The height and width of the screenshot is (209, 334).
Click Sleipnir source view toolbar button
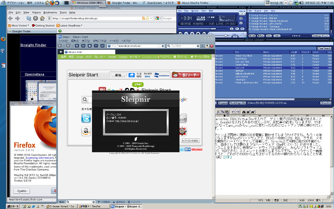(102, 46)
